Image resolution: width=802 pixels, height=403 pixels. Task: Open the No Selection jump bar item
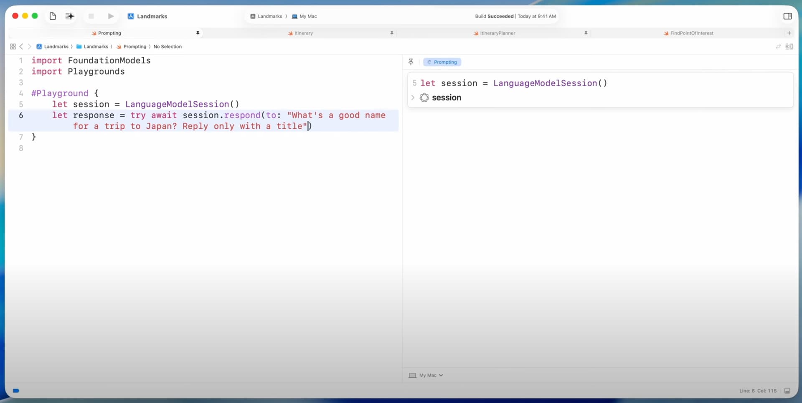click(168, 47)
